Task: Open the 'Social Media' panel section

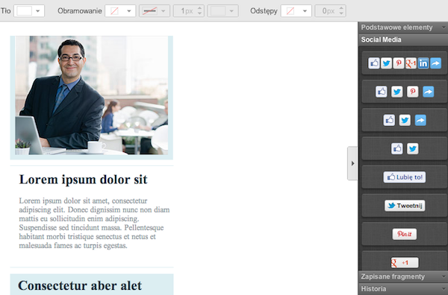Action: click(x=403, y=39)
